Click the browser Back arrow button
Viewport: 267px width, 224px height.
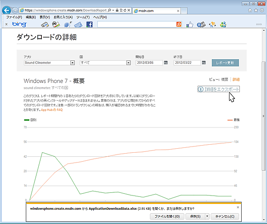7,10
